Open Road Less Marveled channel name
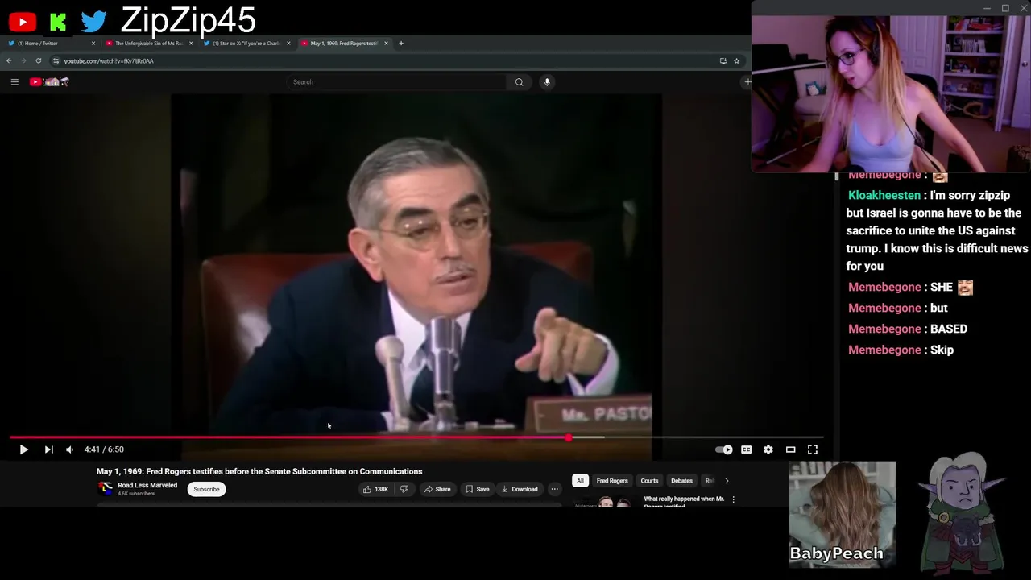Viewport: 1031px width, 580px height. click(147, 485)
